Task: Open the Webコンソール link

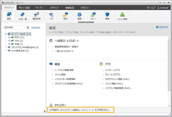Action: click(x=87, y=110)
